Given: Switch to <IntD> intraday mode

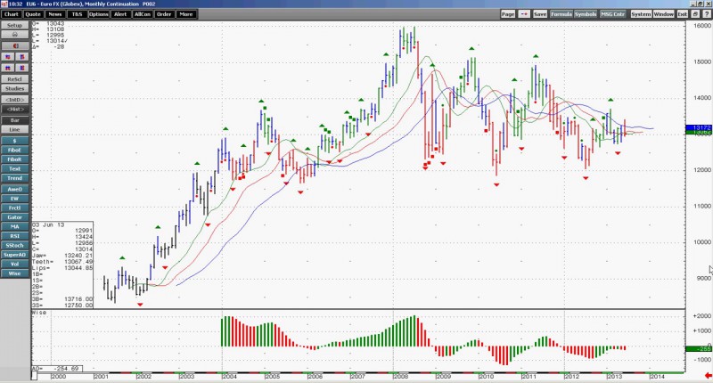Looking at the screenshot, I should tap(14, 100).
